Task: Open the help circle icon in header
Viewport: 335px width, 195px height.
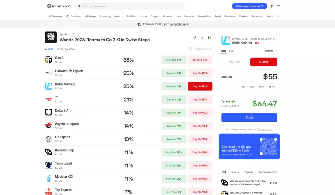Action: 271,6
